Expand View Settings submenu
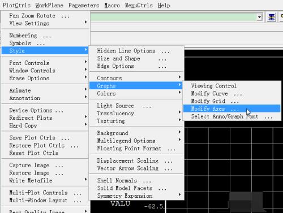The height and width of the screenshot is (213, 283). pyautogui.click(x=45, y=23)
